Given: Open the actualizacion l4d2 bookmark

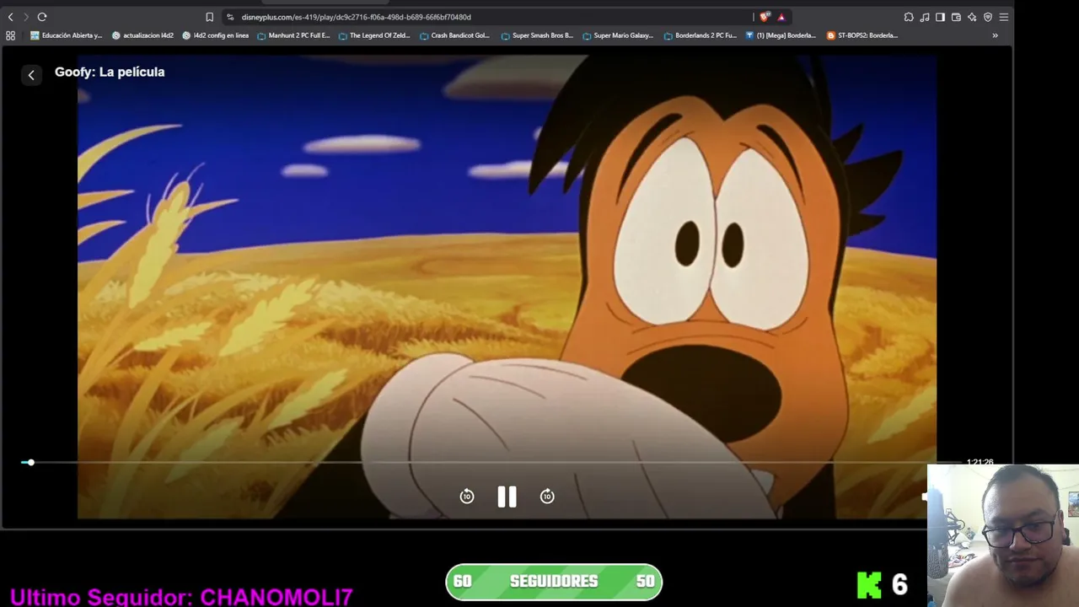Looking at the screenshot, I should [x=142, y=35].
